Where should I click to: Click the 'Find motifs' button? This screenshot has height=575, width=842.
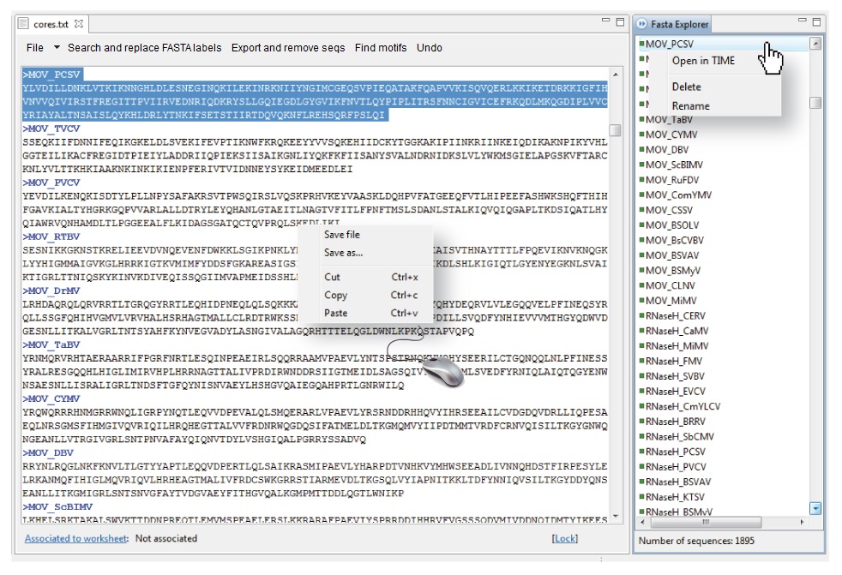[381, 48]
